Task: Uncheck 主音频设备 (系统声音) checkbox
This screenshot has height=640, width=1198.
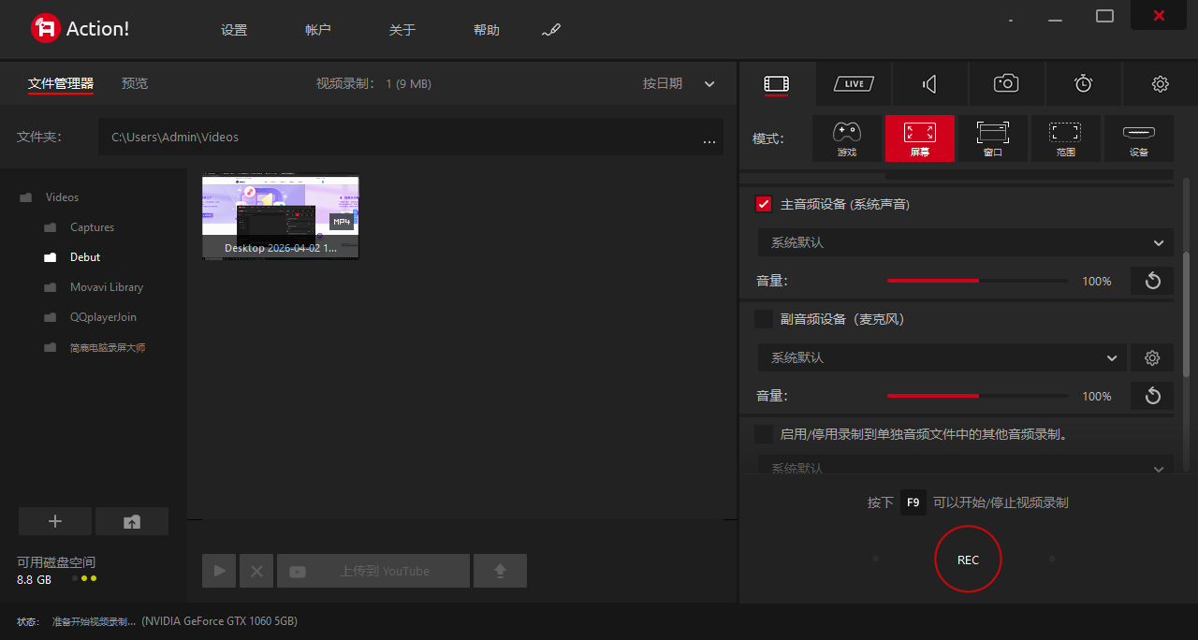Action: point(764,204)
